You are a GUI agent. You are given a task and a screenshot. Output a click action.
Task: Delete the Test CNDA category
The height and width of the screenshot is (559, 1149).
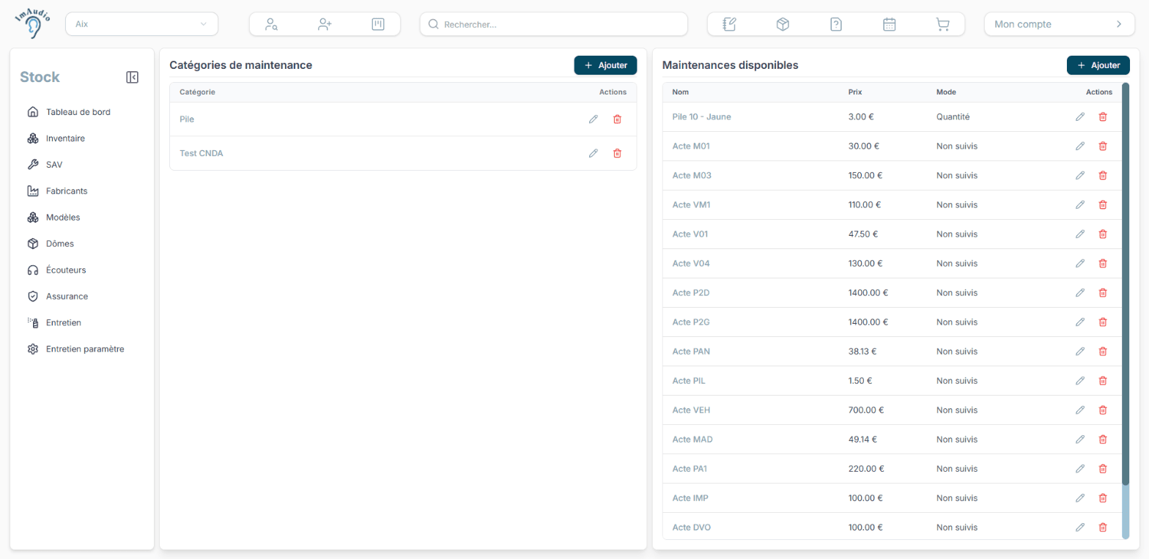(617, 153)
